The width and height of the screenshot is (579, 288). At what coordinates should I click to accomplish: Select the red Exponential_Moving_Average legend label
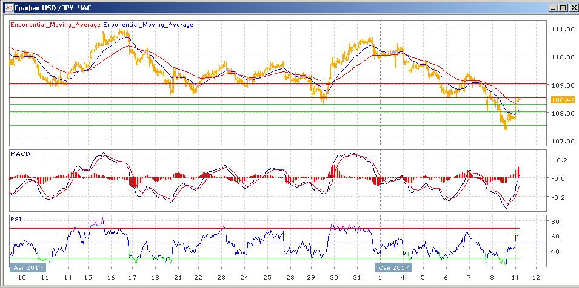(55, 25)
